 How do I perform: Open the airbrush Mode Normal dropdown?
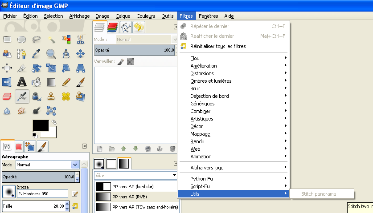click(47, 165)
